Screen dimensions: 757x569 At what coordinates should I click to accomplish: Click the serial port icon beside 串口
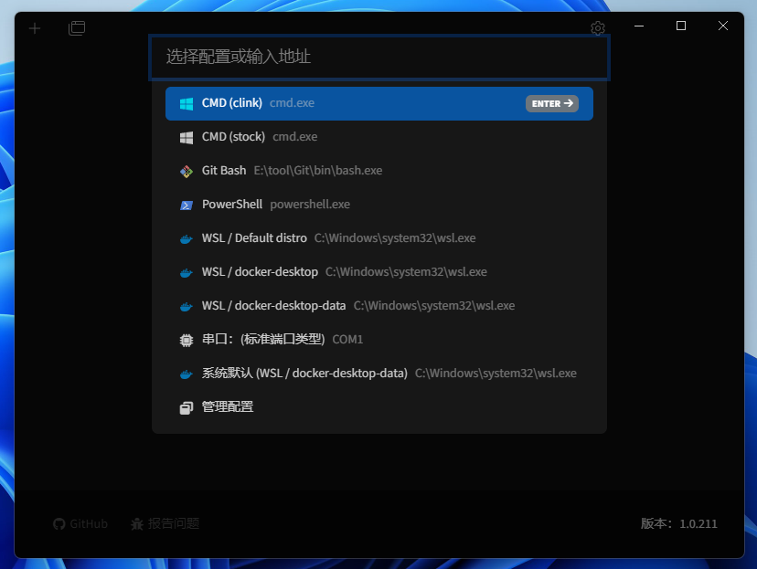click(185, 339)
